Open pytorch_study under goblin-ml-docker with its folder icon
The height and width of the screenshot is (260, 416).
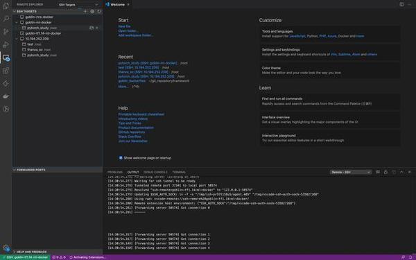(x=92, y=28)
